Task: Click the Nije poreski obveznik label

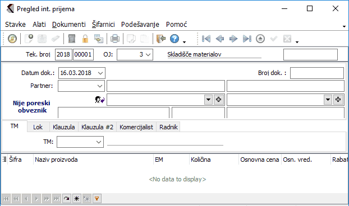Action: (x=31, y=106)
